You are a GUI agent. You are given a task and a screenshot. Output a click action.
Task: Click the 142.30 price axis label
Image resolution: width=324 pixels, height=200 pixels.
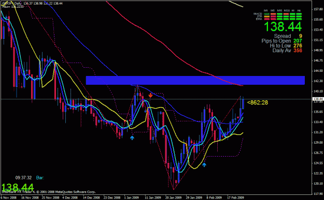coord(318,81)
